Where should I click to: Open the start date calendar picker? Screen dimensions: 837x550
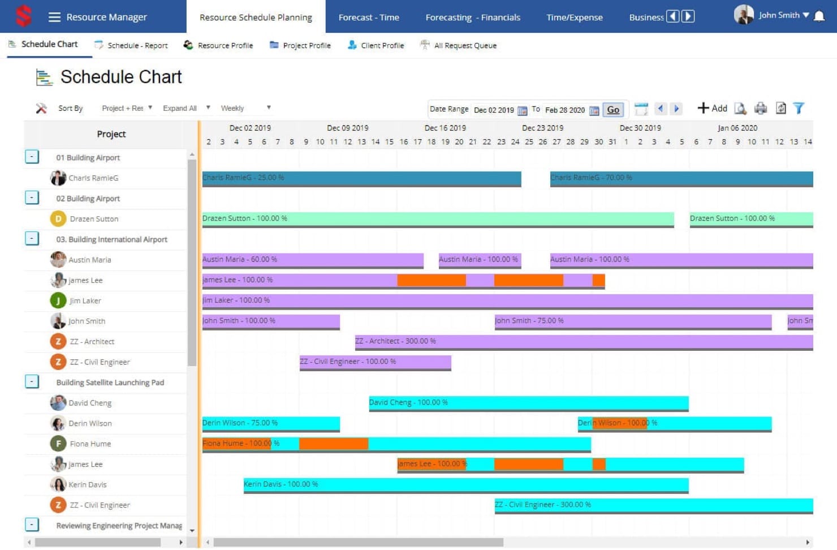[x=522, y=110]
